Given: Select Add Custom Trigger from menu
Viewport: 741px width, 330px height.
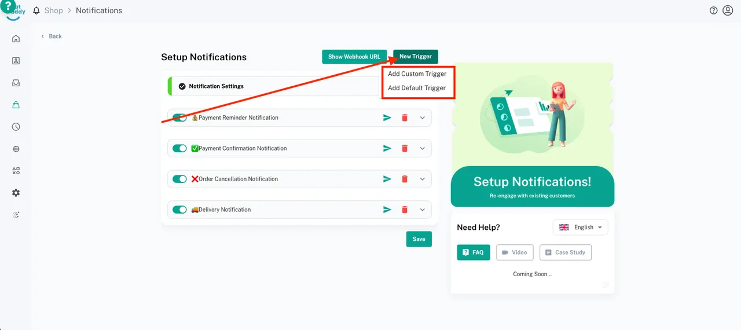Looking at the screenshot, I should 417,74.
